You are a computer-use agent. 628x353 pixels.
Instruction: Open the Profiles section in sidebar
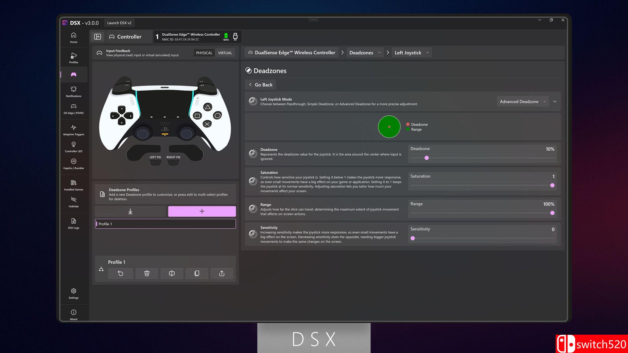[x=74, y=58]
